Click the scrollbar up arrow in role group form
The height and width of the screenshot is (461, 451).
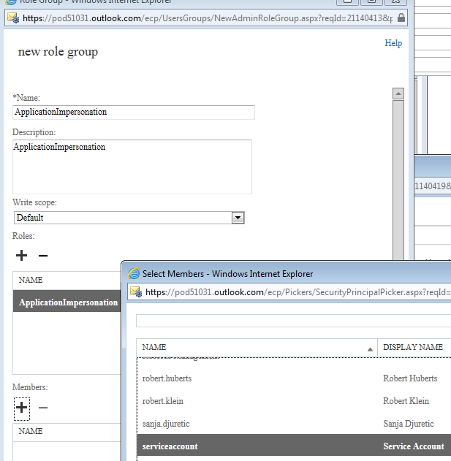coord(398,94)
